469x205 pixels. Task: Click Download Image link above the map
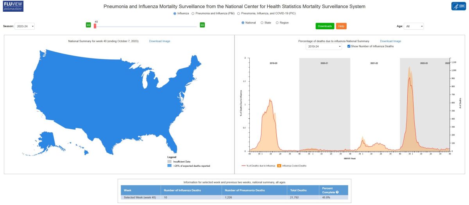[x=159, y=41]
